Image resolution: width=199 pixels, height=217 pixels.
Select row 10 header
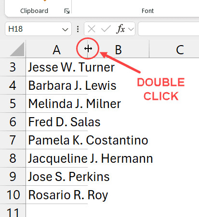click(x=13, y=195)
